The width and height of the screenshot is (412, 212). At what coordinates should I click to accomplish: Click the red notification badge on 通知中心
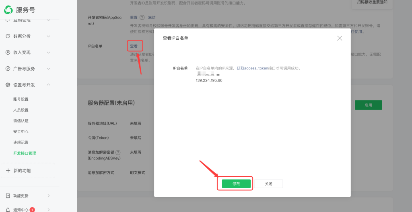click(32, 210)
